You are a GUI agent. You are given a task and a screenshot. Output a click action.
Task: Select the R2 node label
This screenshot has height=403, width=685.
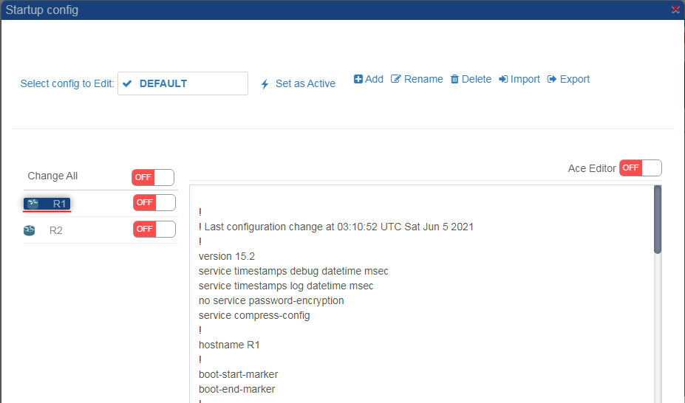56,230
